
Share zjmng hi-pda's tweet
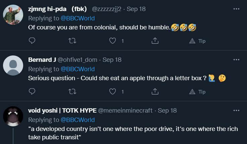point(155,41)
